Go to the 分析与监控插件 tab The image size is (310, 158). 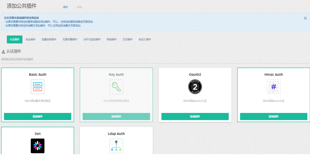[92, 40]
